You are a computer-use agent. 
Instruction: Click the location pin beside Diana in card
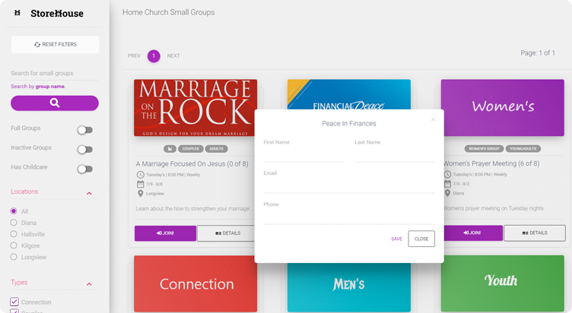[x=447, y=193]
